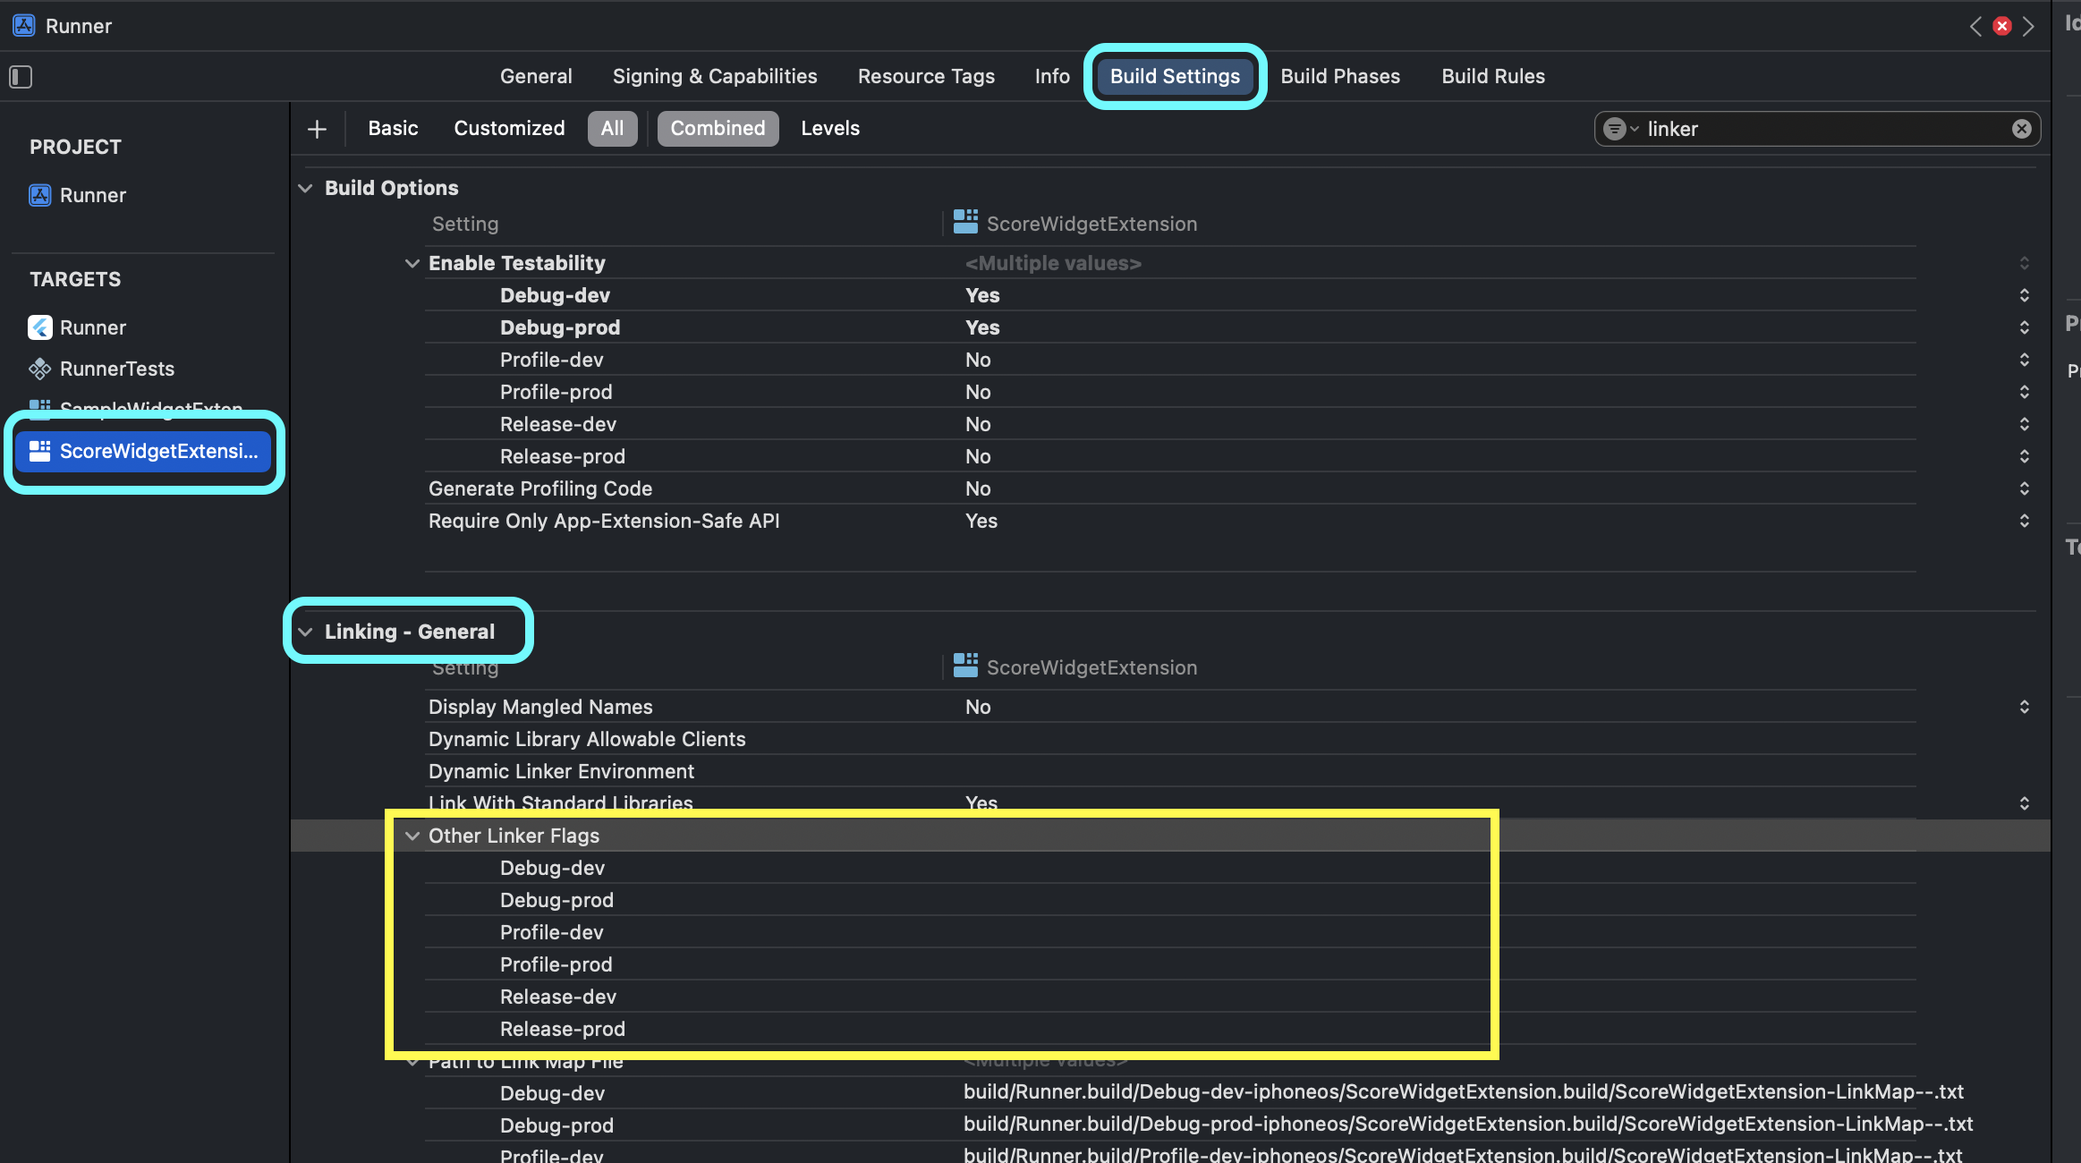Change Debug-dev testability value stepper

click(2024, 295)
